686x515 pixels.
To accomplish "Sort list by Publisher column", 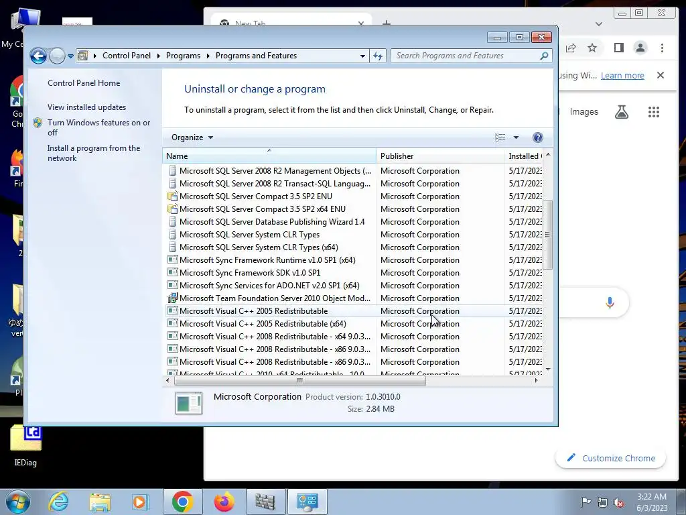I will (x=440, y=156).
